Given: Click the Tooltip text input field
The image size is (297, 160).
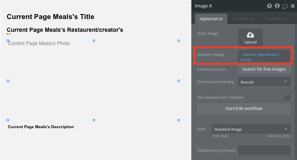Looking at the screenshot, I should point(264,150).
